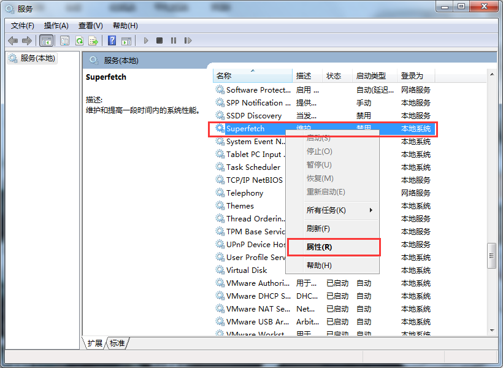Open the 操作(A) menu
503x368 pixels.
(x=56, y=26)
